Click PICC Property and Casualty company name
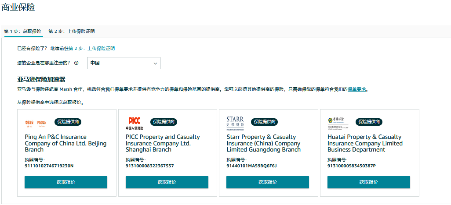The height and width of the screenshot is (205, 451). 163,143
